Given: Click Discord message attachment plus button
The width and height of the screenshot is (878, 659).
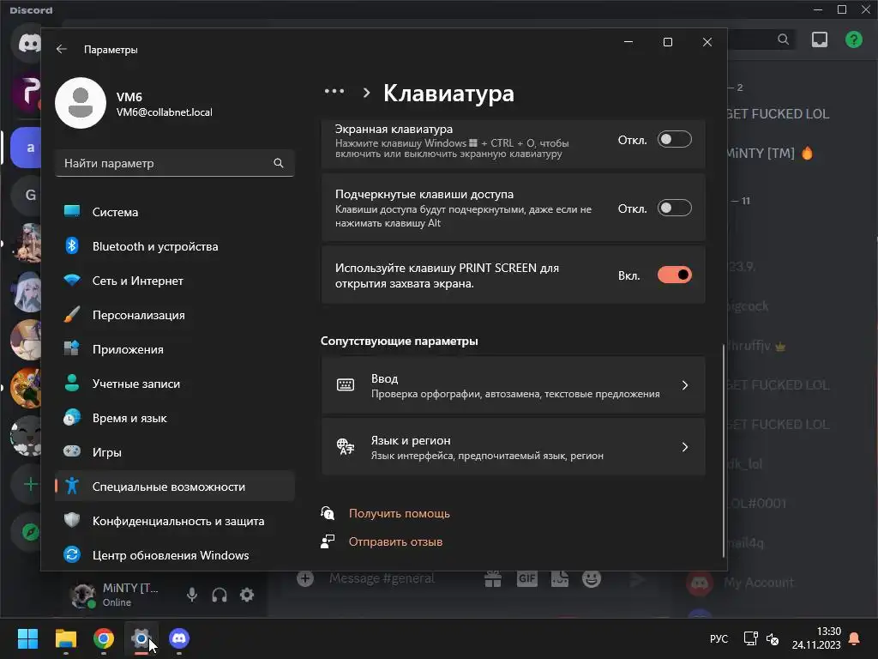Looking at the screenshot, I should (x=305, y=579).
